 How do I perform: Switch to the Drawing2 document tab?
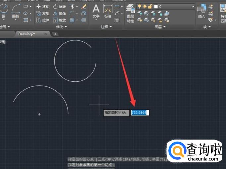tap(27, 34)
